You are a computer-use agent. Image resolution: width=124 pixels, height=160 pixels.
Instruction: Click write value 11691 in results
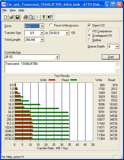101,131
